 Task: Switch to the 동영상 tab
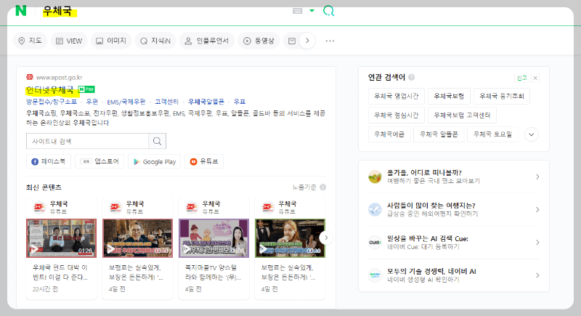click(259, 41)
